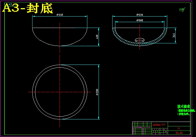Select the φ1200 dimension above the left dome
The image size is (196, 137).
coord(60,15)
